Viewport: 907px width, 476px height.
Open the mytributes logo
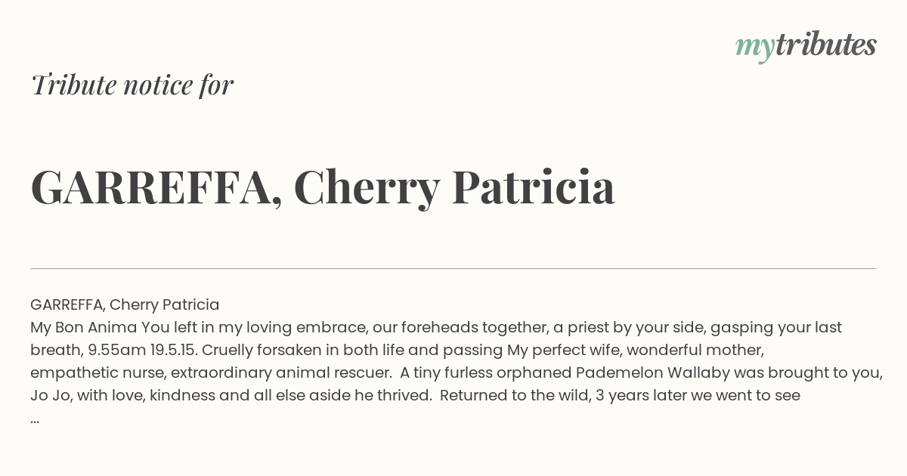(806, 45)
